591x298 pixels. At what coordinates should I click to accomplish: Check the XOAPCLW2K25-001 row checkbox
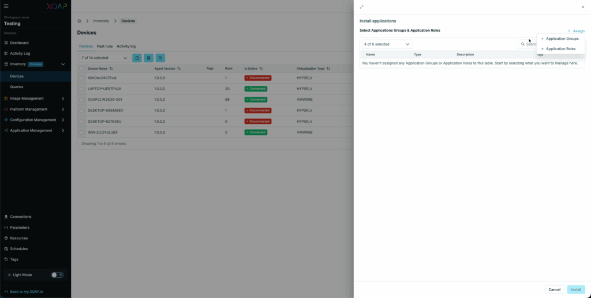point(81,100)
